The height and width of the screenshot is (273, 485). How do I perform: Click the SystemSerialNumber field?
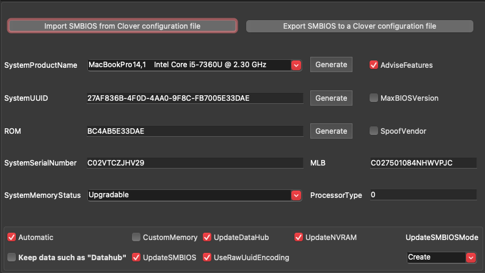click(x=195, y=162)
